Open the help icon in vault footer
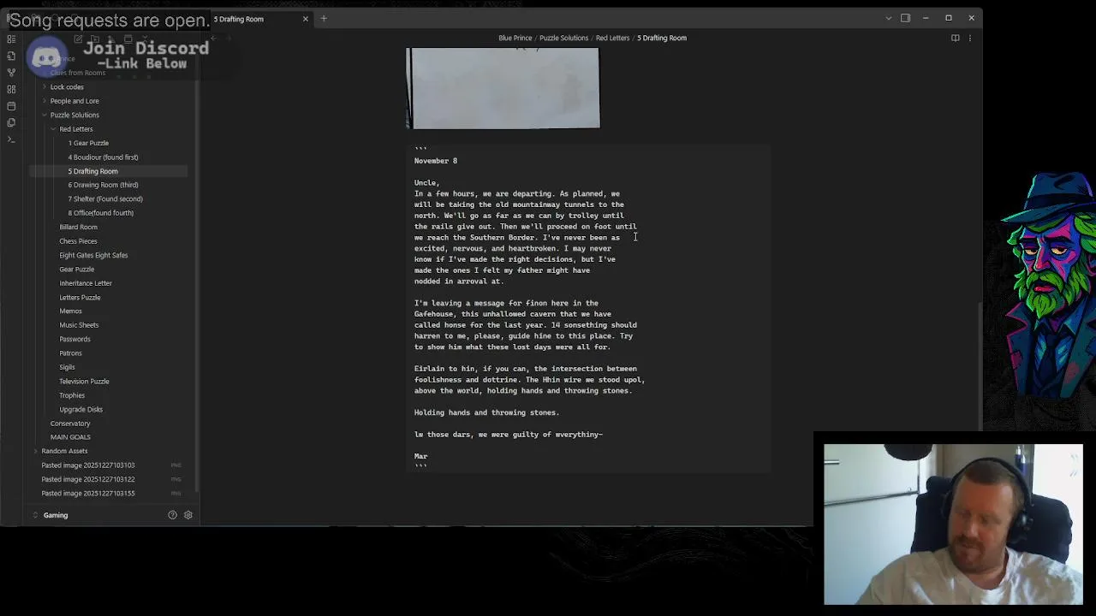 coord(172,515)
